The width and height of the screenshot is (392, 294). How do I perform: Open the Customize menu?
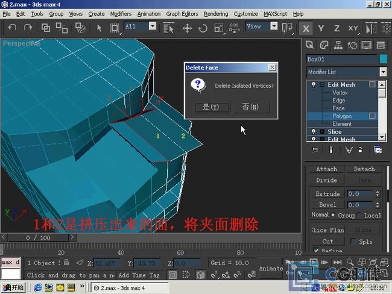[245, 14]
